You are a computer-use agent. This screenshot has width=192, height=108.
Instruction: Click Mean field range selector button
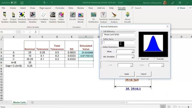[x=133, y=52]
